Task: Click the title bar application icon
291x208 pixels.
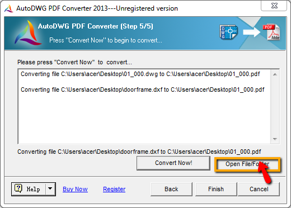Action: [8, 8]
